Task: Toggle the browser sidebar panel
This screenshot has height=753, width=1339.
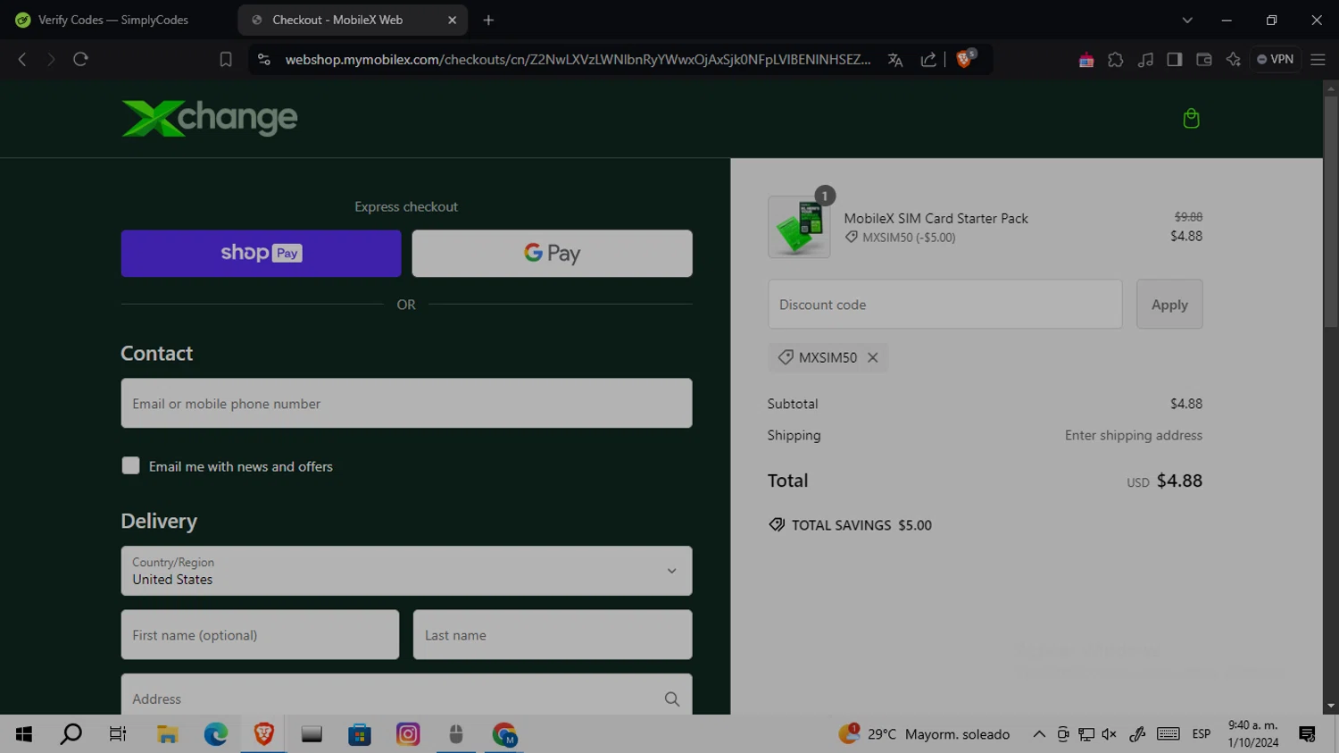Action: (x=1175, y=60)
